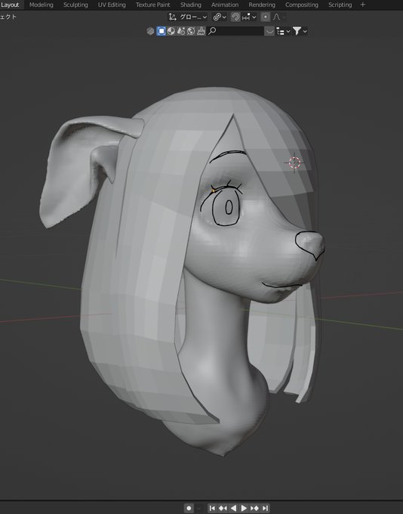The height and width of the screenshot is (514, 403).
Task: Play the animation forward
Action: (244, 509)
